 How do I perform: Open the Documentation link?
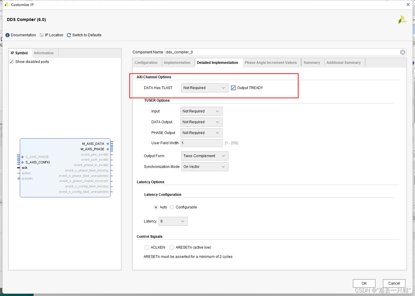click(x=23, y=35)
